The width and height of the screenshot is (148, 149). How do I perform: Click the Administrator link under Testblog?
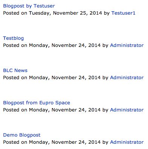pyautogui.click(x=127, y=45)
